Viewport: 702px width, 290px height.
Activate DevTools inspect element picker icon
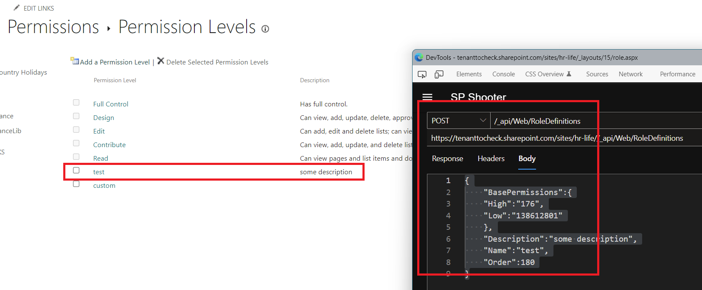(x=422, y=74)
